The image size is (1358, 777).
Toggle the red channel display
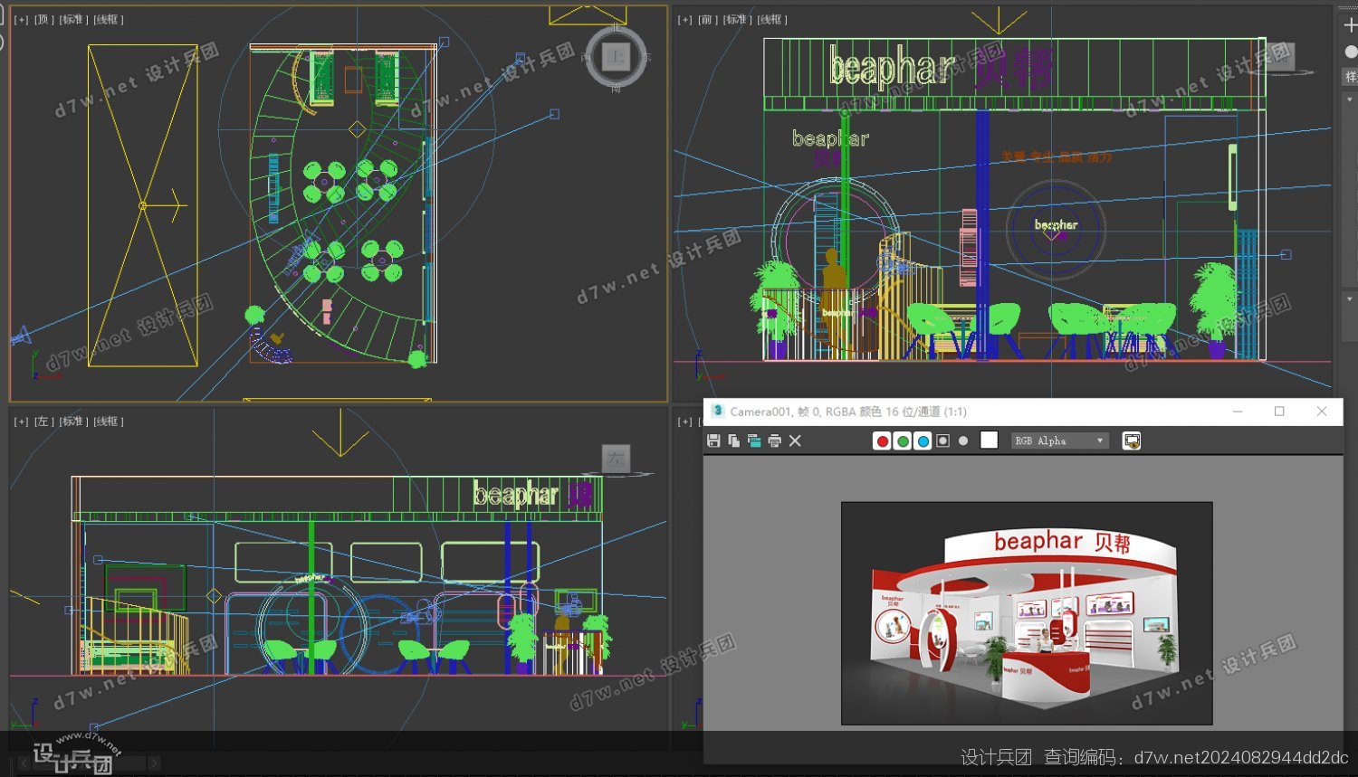coord(882,441)
